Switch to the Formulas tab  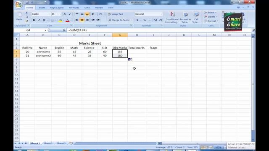click(x=74, y=8)
